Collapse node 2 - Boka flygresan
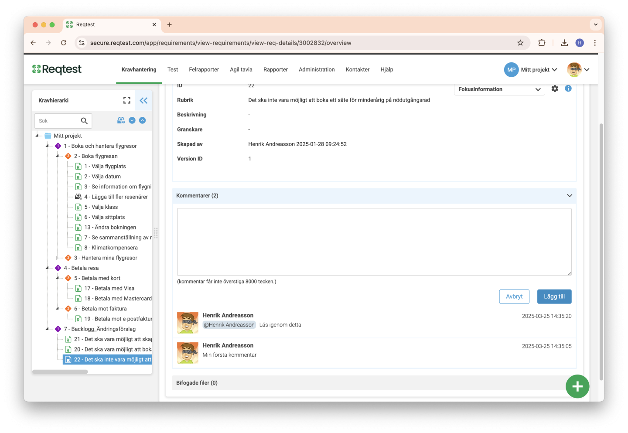 [x=58, y=156]
